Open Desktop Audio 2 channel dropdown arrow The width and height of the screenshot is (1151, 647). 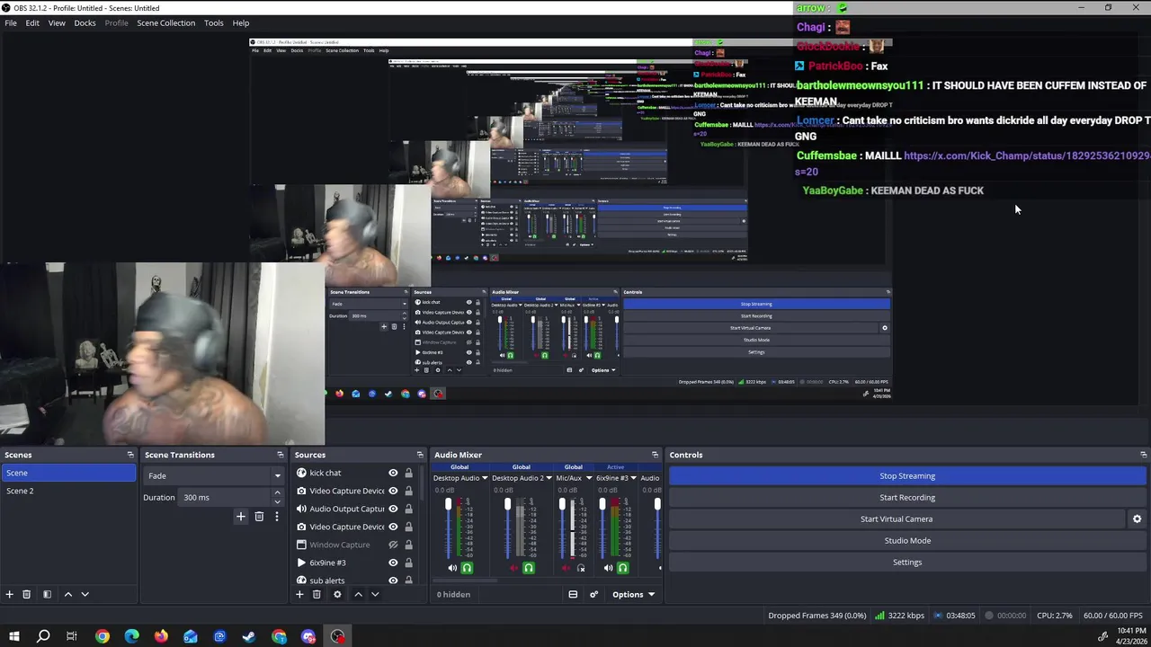pos(549,478)
